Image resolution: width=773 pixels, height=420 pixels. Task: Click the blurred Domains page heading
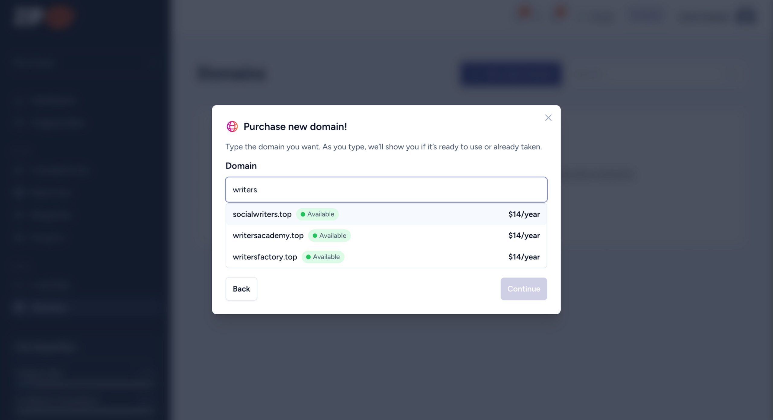pos(232,74)
